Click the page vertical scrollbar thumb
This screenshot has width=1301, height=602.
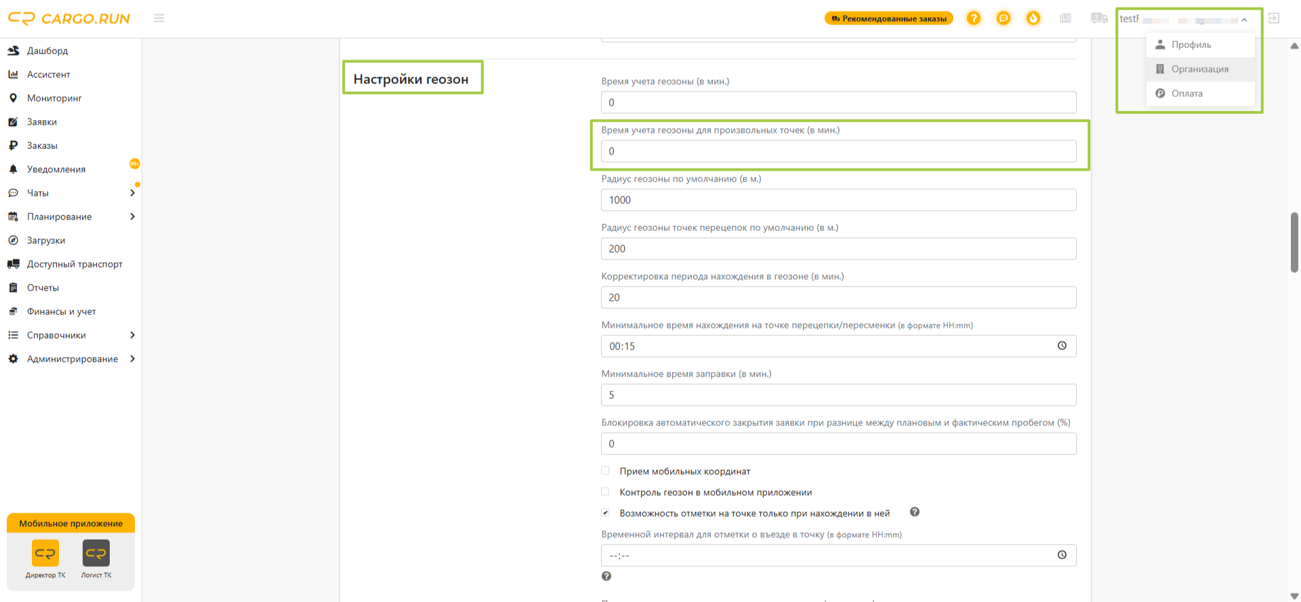[1294, 242]
